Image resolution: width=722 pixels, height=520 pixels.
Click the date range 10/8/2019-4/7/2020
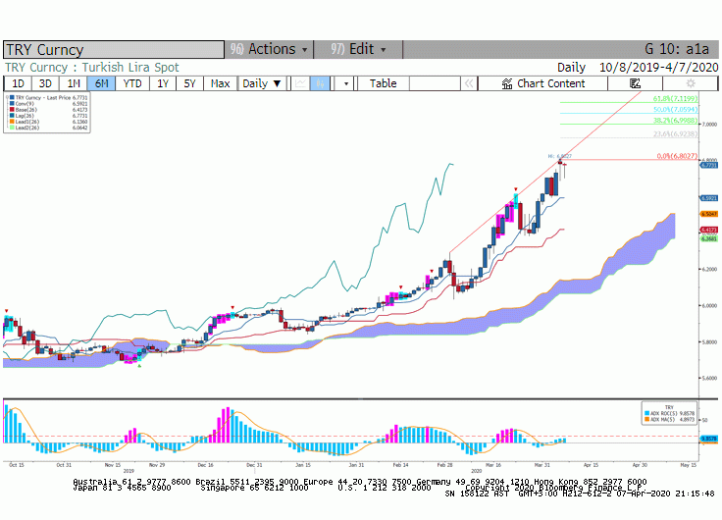pos(658,68)
